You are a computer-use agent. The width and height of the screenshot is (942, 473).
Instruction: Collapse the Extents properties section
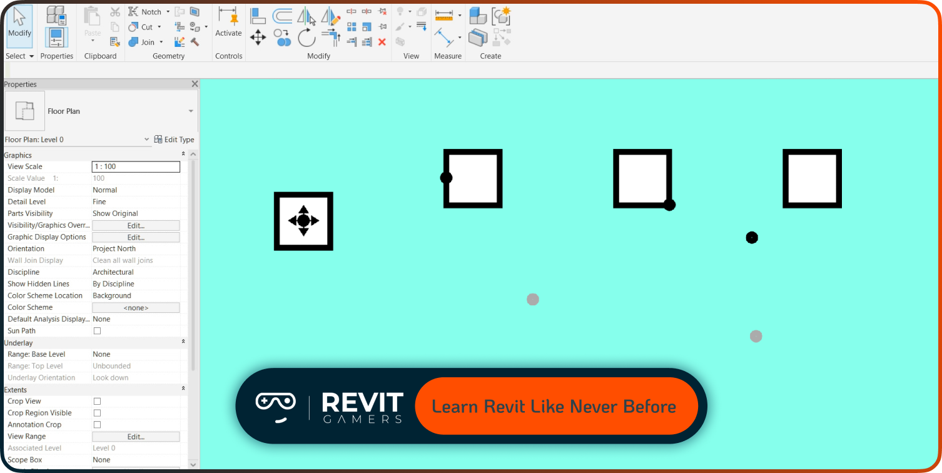183,389
